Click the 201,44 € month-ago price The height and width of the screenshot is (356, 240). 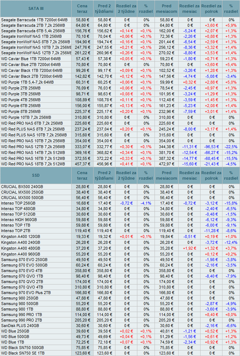tap(167, 42)
